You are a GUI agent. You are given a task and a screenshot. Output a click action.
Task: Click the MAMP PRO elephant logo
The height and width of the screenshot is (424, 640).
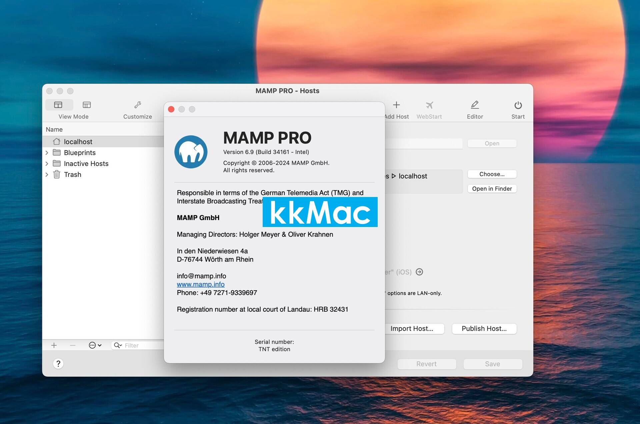click(x=191, y=152)
